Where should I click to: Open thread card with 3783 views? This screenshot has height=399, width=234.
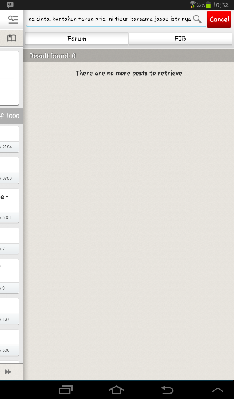[x=9, y=171]
